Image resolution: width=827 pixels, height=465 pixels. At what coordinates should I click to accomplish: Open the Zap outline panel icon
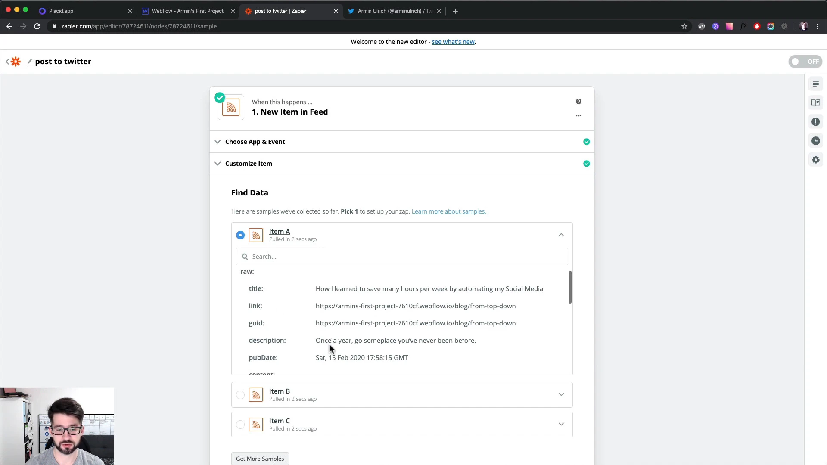point(815,84)
